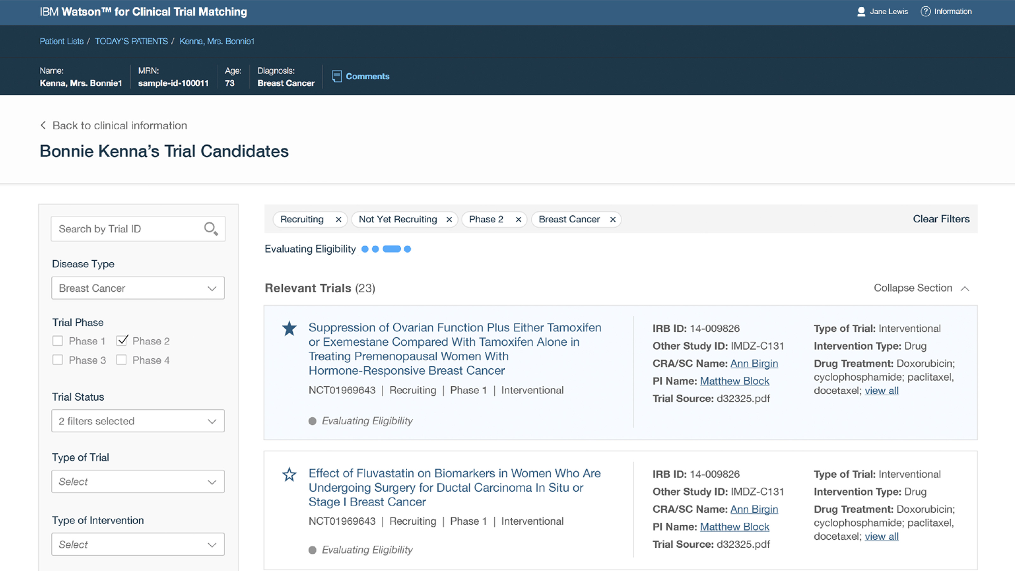Enable the Phase 3 filter

coord(57,360)
